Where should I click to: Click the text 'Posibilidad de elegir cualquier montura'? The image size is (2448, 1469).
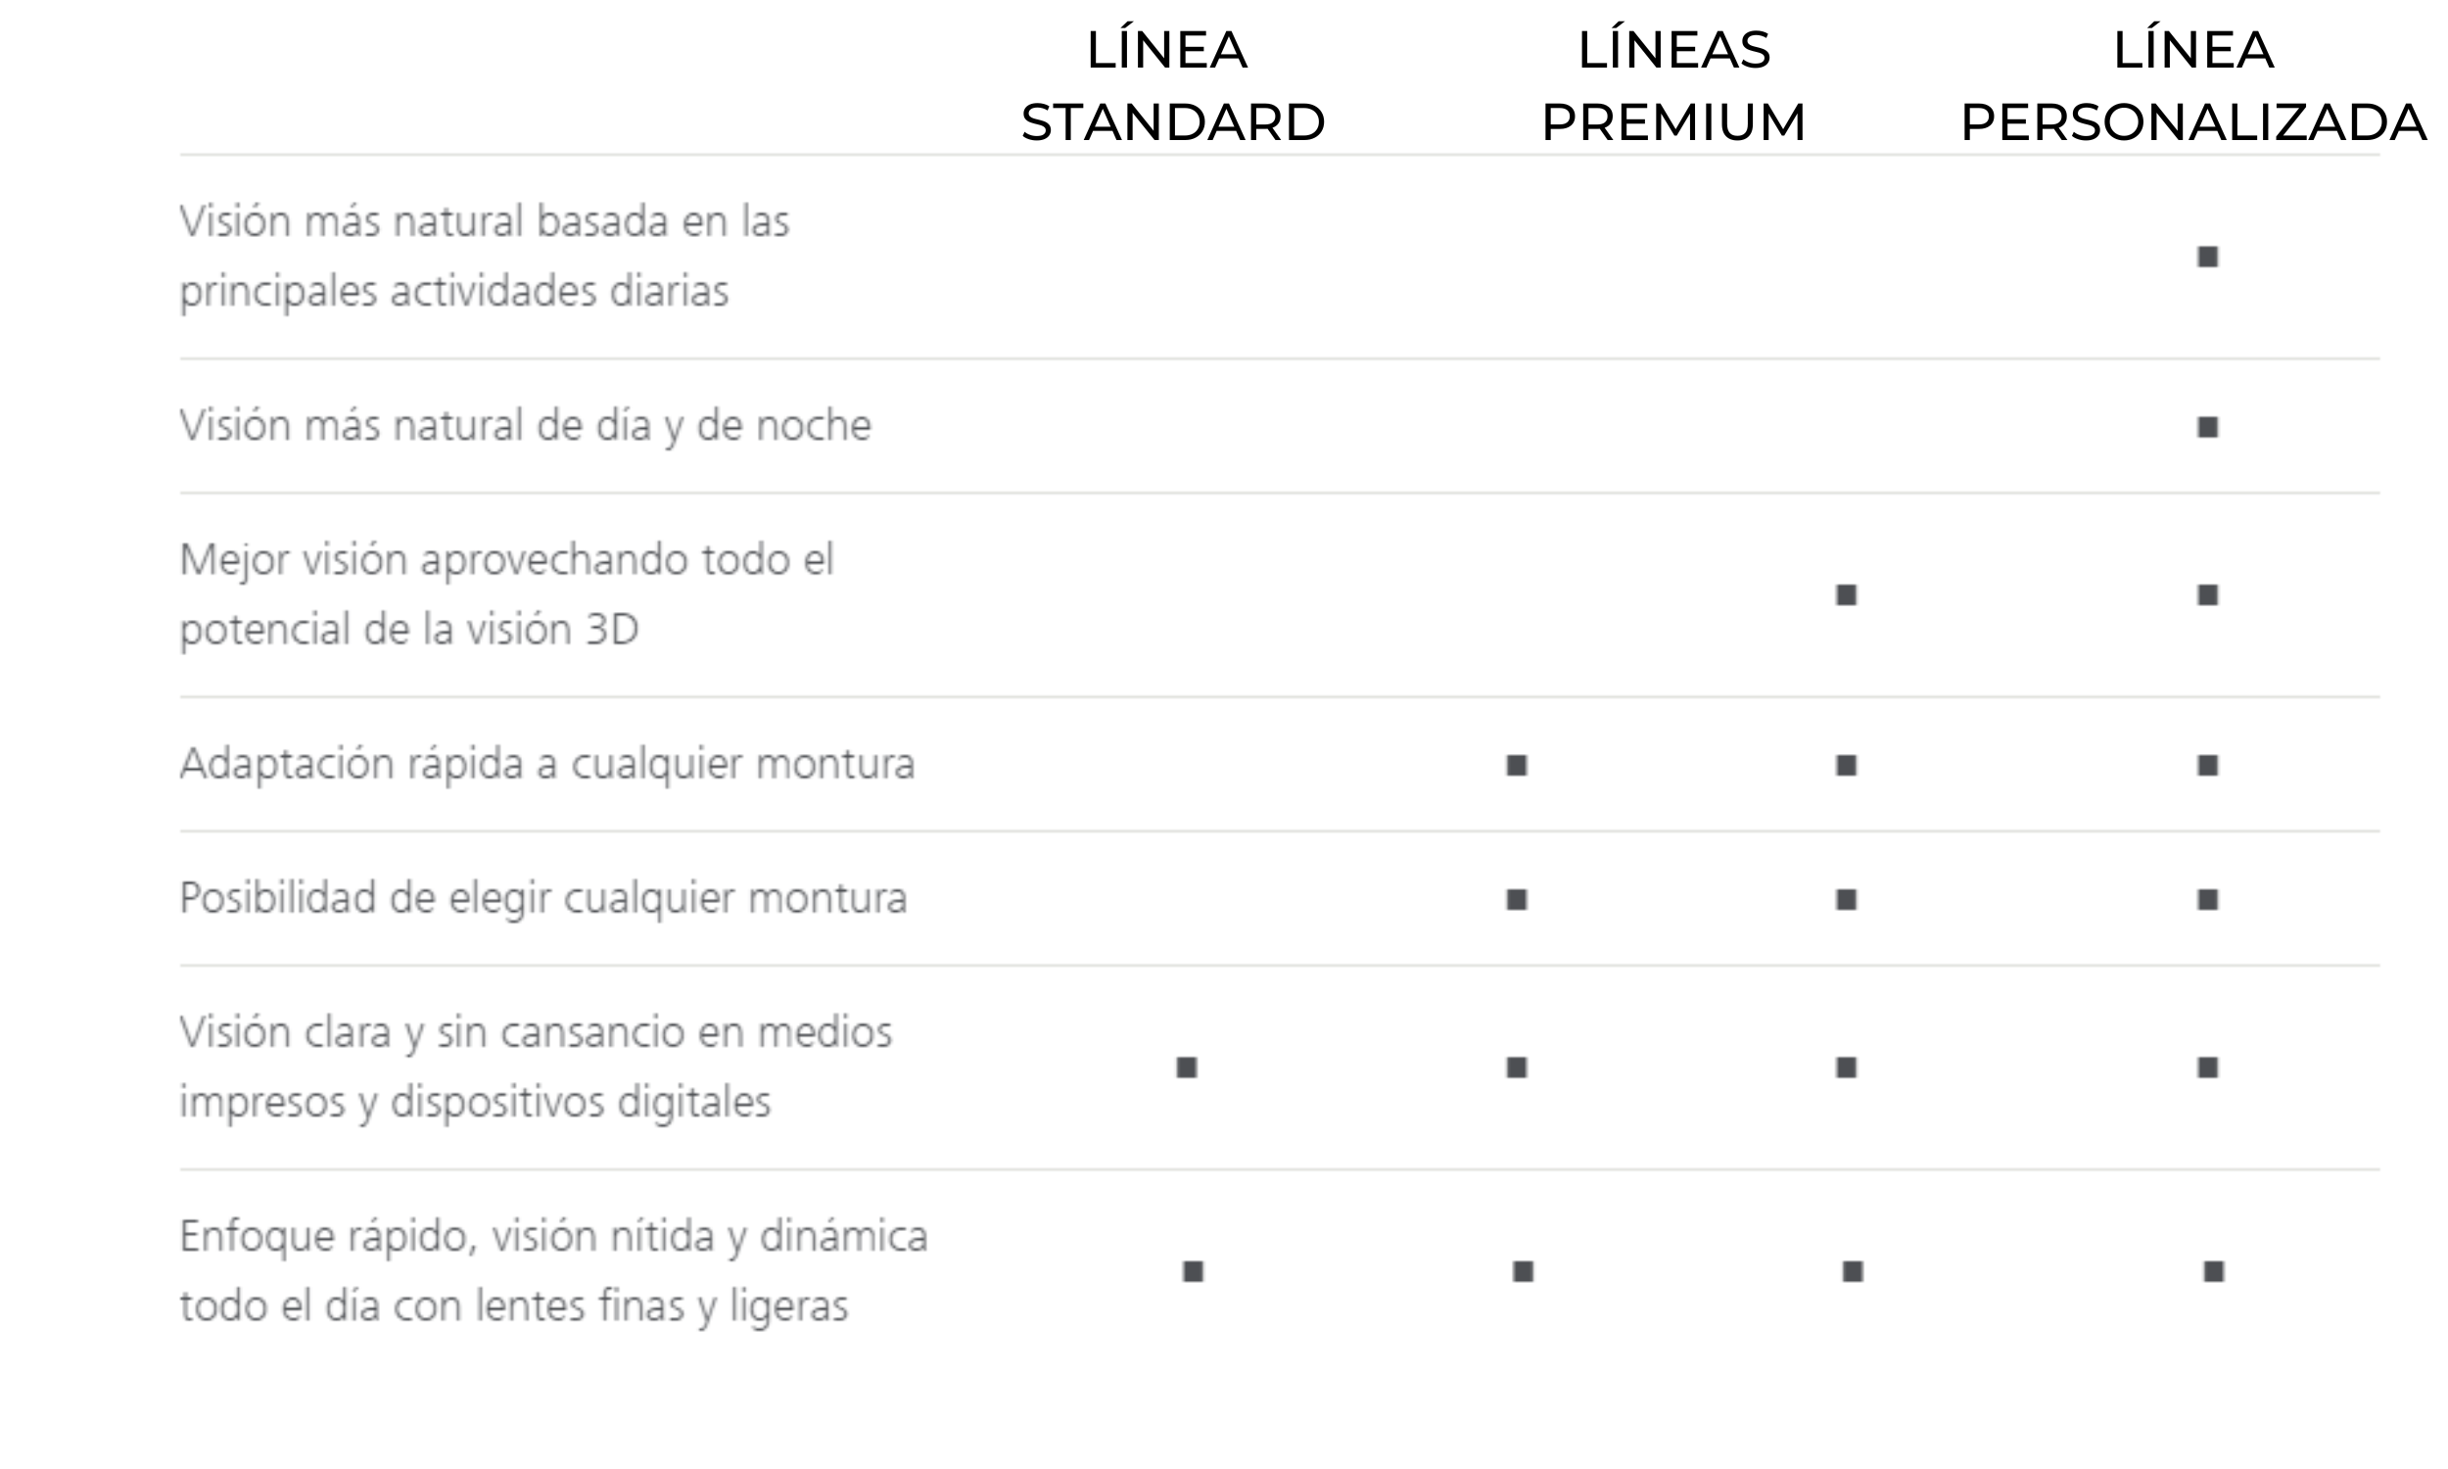coord(543,899)
